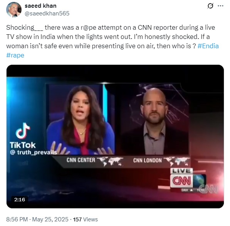Open the @saeedkhan565 handle link
The height and width of the screenshot is (226, 230).
point(47,13)
